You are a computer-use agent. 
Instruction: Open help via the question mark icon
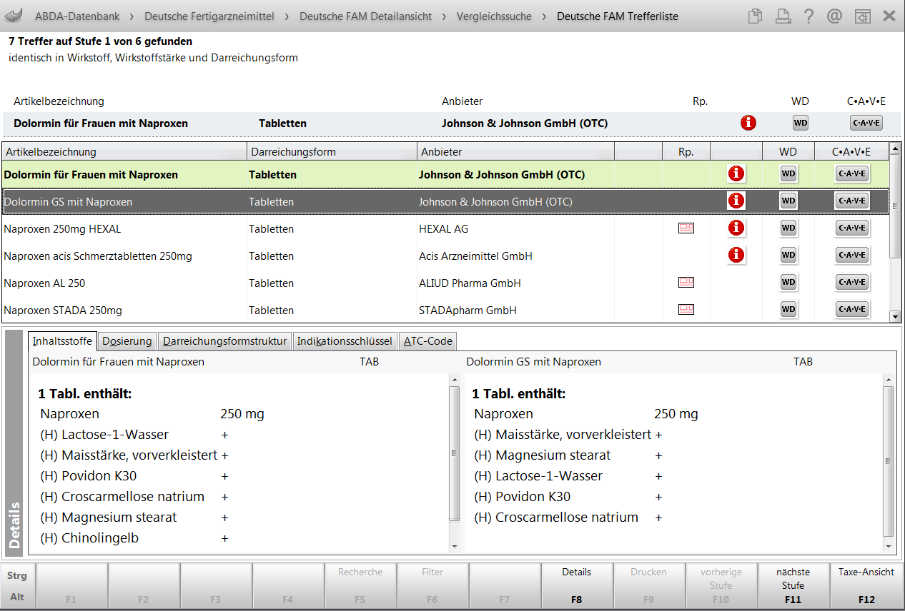click(x=808, y=16)
